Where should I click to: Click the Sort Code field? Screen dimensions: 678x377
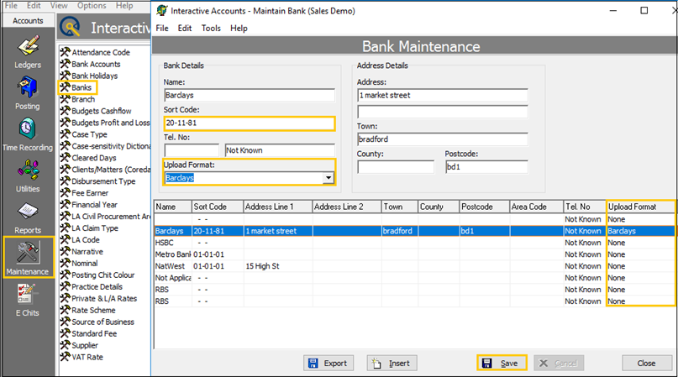[x=250, y=123]
